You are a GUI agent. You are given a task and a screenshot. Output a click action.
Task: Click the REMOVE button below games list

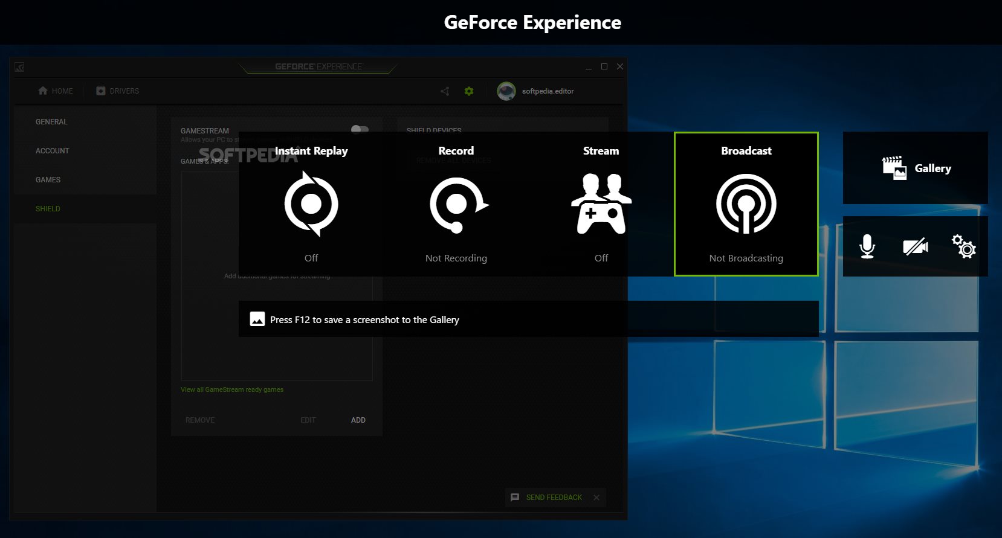pos(200,420)
